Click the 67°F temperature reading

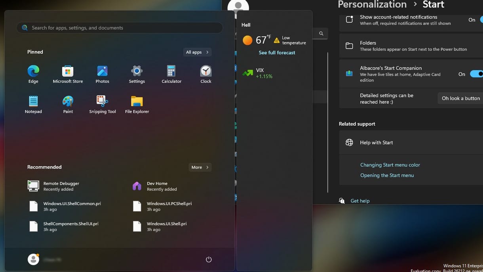263,40
